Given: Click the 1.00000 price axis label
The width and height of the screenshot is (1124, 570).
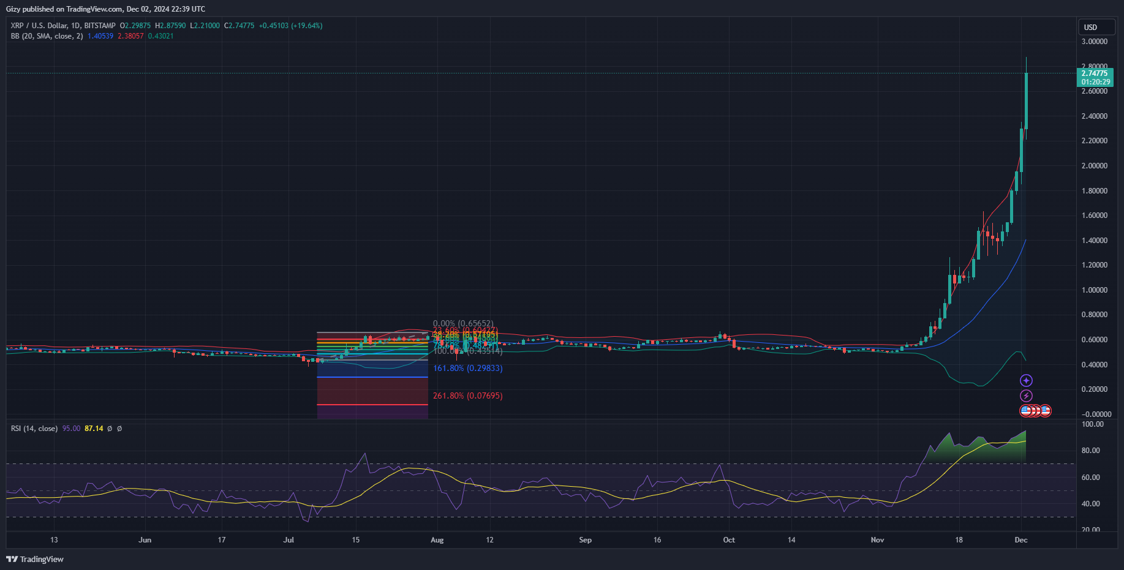Looking at the screenshot, I should click(1095, 290).
